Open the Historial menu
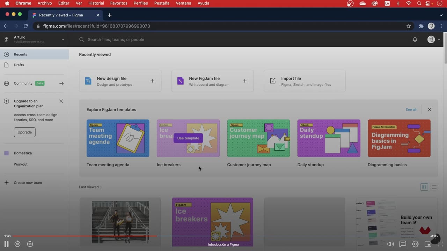 click(x=96, y=3)
